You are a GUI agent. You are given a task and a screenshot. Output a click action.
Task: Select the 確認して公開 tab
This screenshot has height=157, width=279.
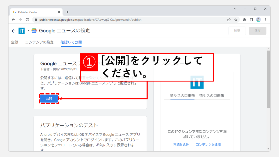(x=71, y=42)
